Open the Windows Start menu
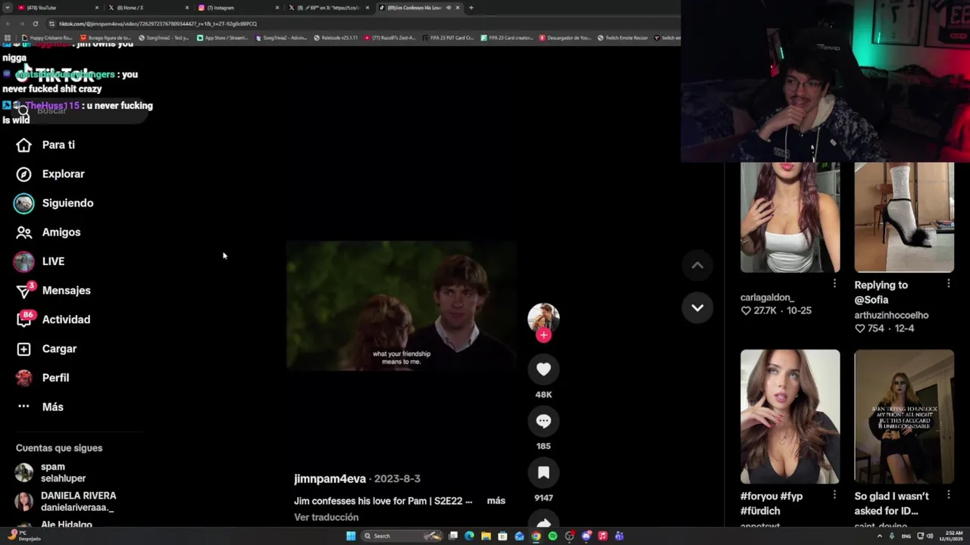The height and width of the screenshot is (545, 970). click(351, 536)
